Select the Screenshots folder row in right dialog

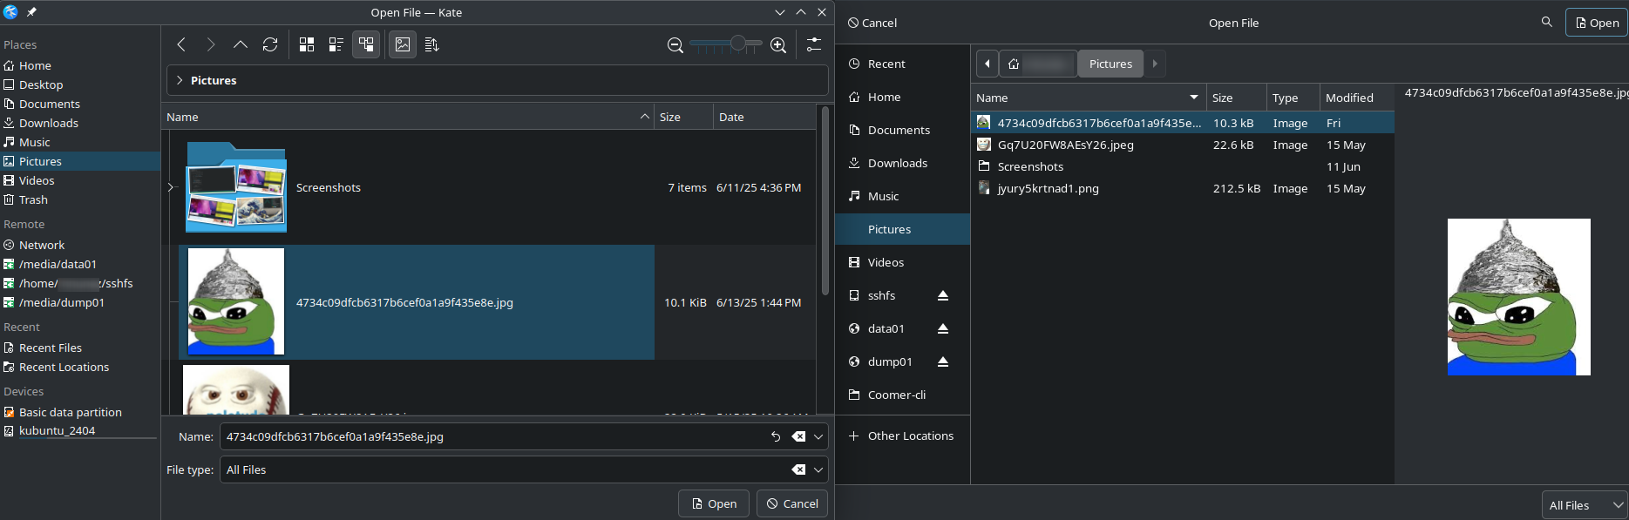(x=1183, y=166)
